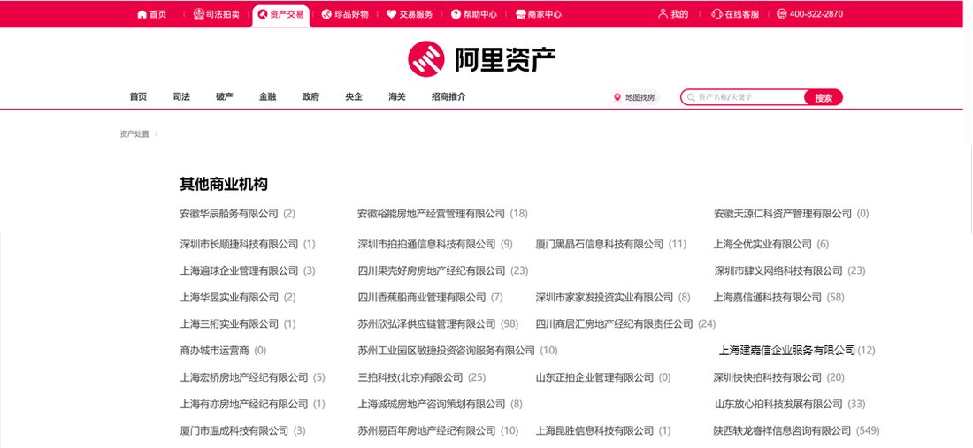Click the 珍品好物 icon
Image resolution: width=973 pixels, height=448 pixels.
click(x=326, y=14)
